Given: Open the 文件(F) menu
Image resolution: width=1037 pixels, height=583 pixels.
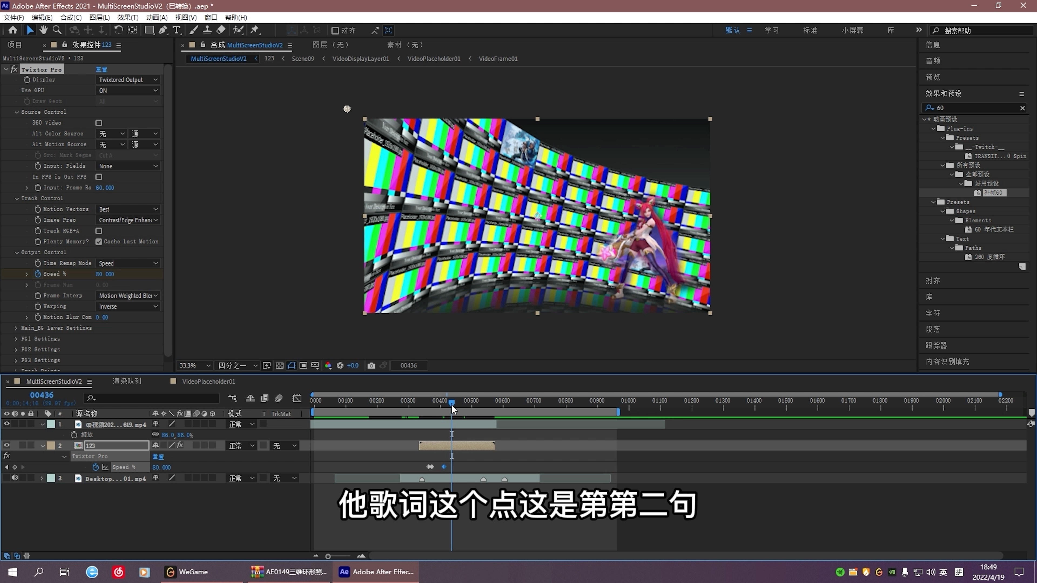Looking at the screenshot, I should point(14,17).
